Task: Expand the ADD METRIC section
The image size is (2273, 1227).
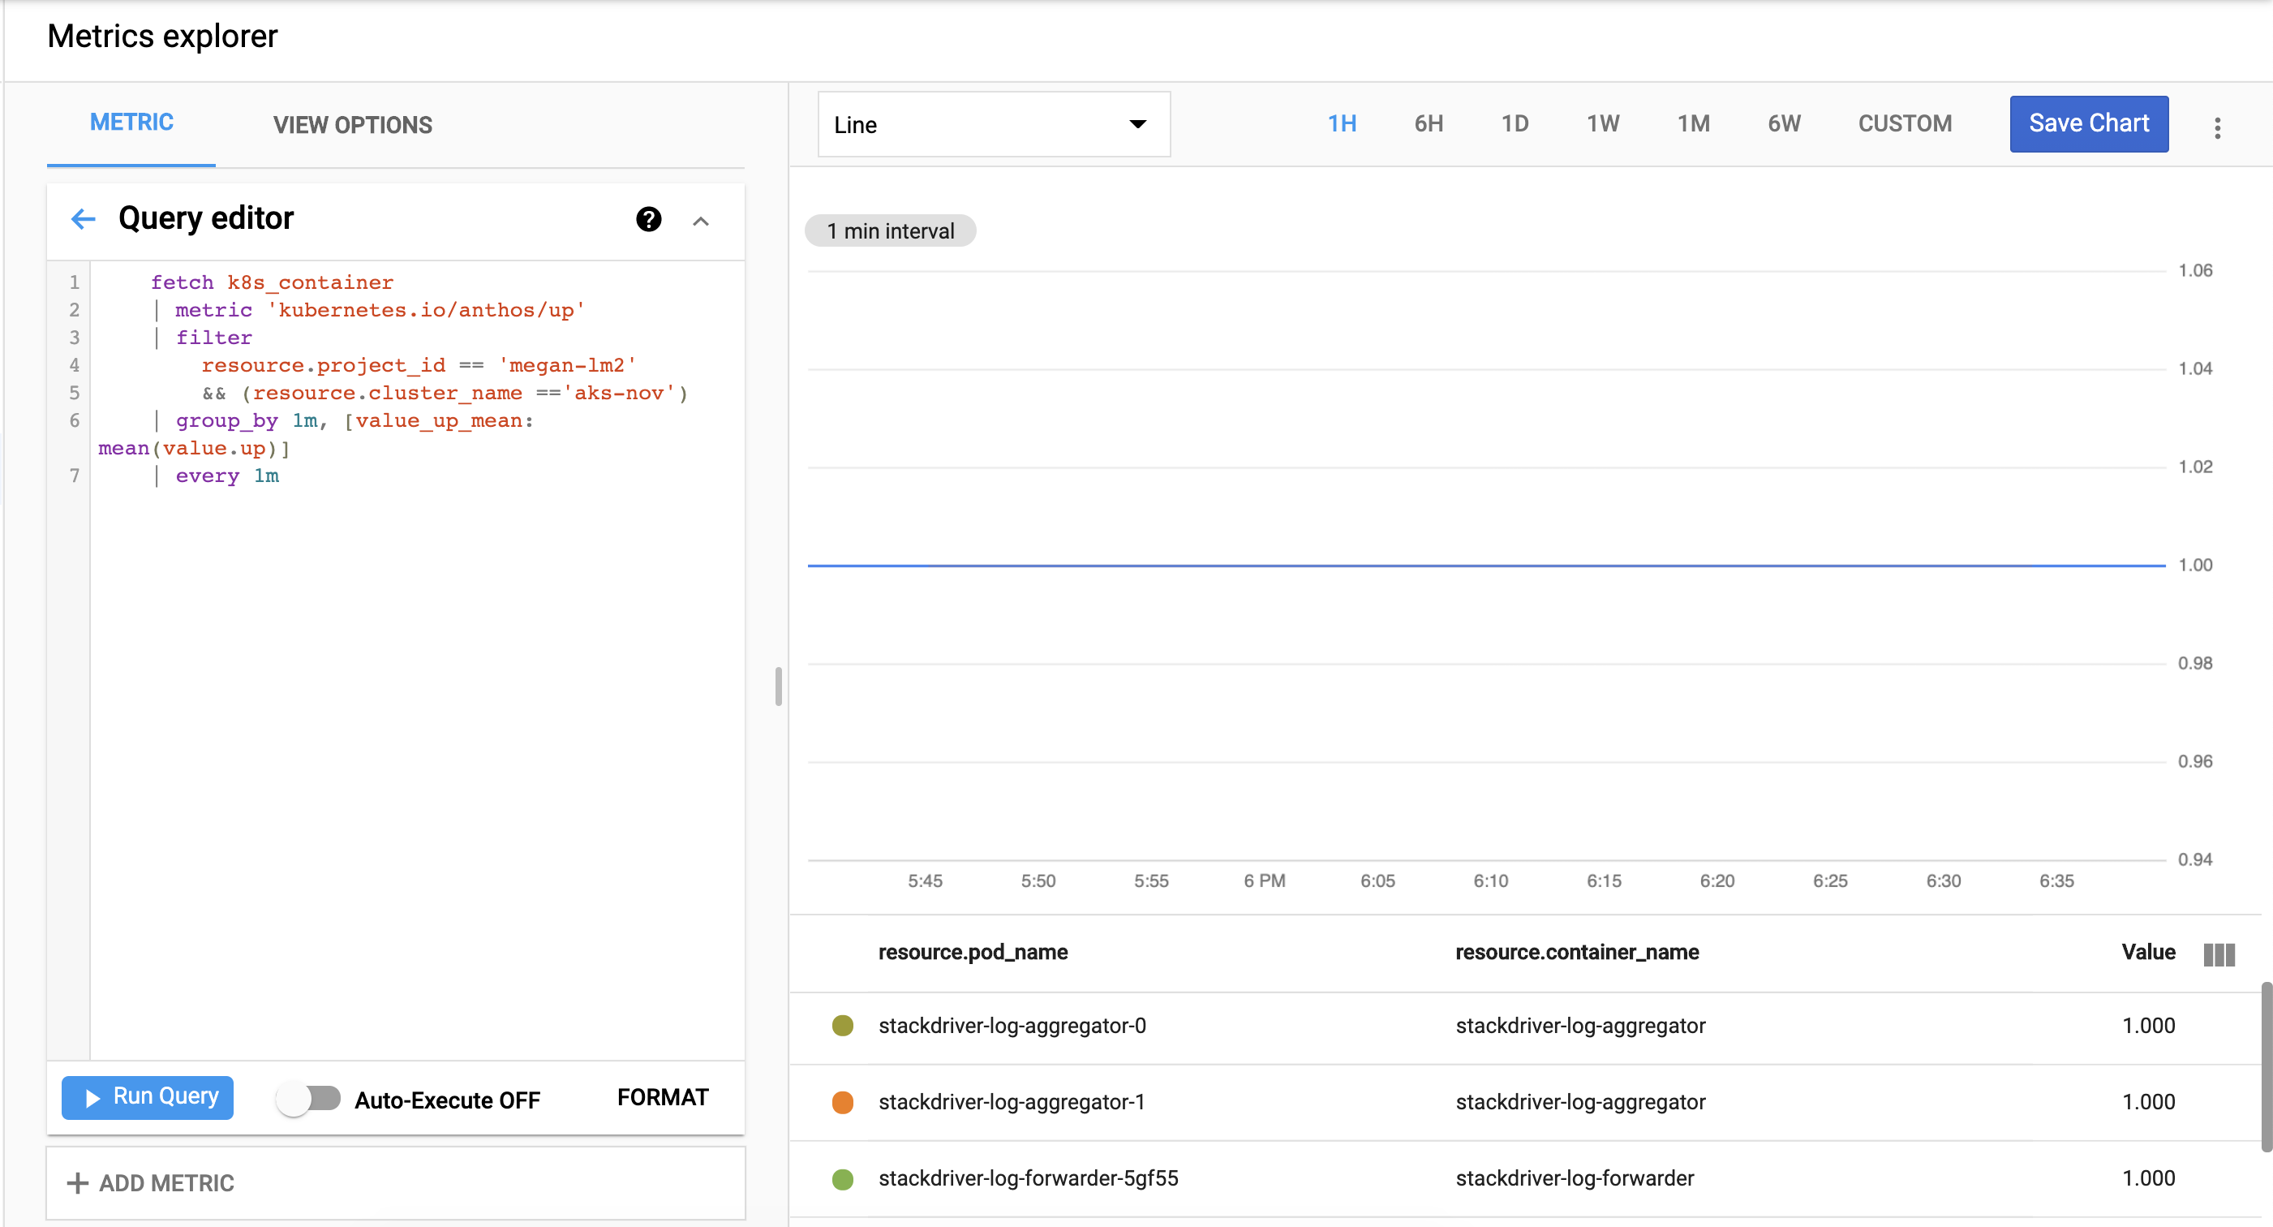Action: tap(149, 1183)
